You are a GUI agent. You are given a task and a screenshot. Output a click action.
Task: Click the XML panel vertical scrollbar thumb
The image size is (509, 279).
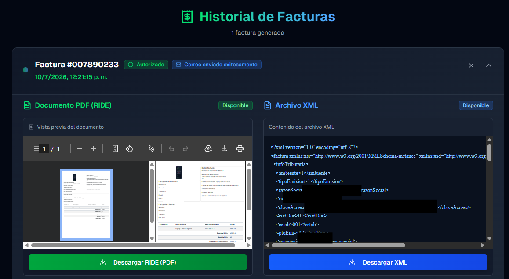tap(489, 152)
